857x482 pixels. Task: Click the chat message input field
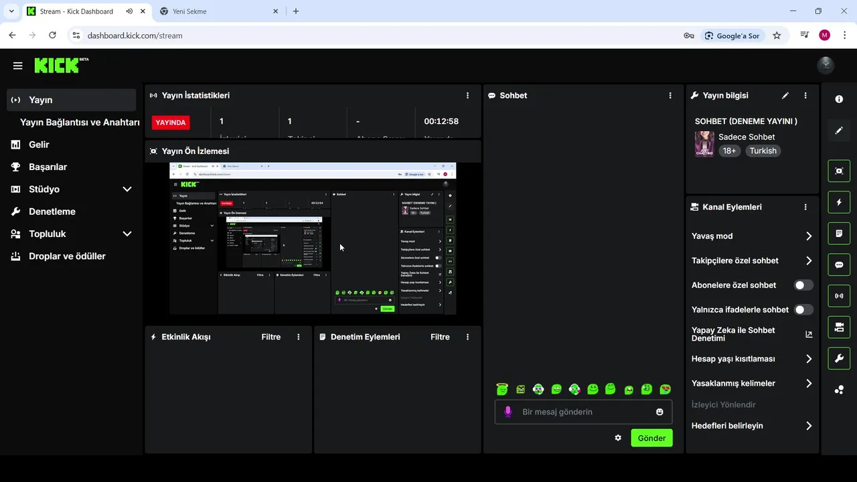584,412
